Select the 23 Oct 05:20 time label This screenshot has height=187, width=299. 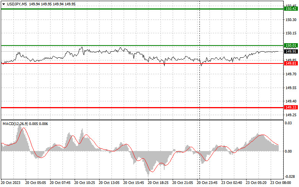256,183
